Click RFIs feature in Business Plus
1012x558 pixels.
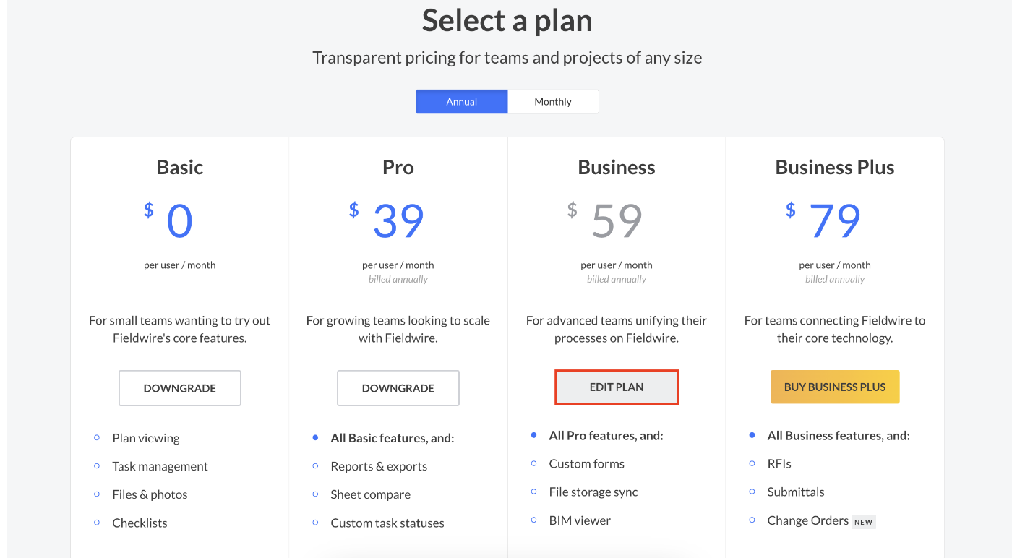point(781,463)
